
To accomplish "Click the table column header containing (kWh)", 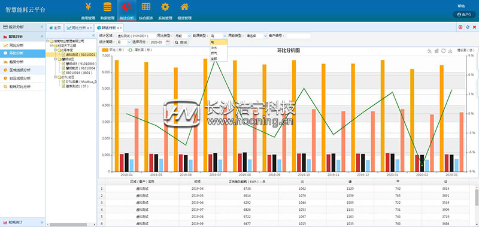I will [247, 181].
